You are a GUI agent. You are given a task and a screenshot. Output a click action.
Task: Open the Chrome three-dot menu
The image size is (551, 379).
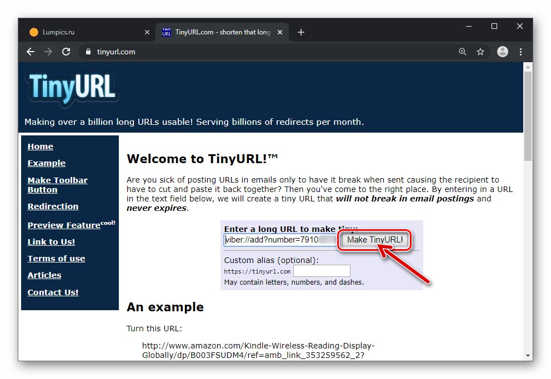click(520, 52)
